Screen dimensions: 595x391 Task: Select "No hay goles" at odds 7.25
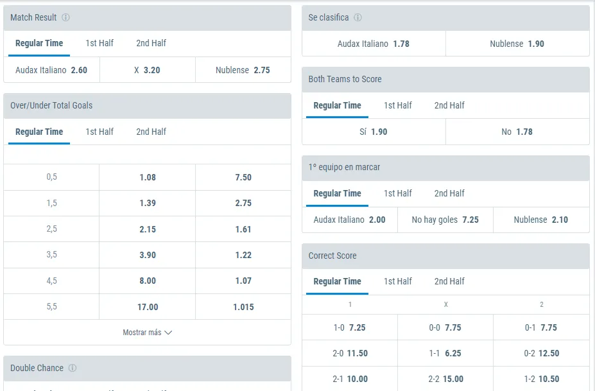445,220
